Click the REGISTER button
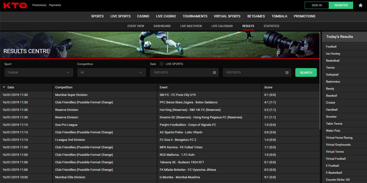This screenshot has height=183, width=367. tap(341, 5)
